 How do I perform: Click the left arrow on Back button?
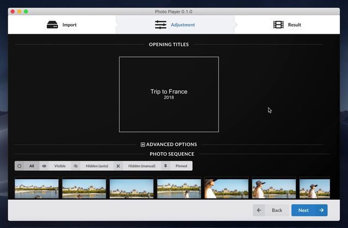[x=259, y=210]
